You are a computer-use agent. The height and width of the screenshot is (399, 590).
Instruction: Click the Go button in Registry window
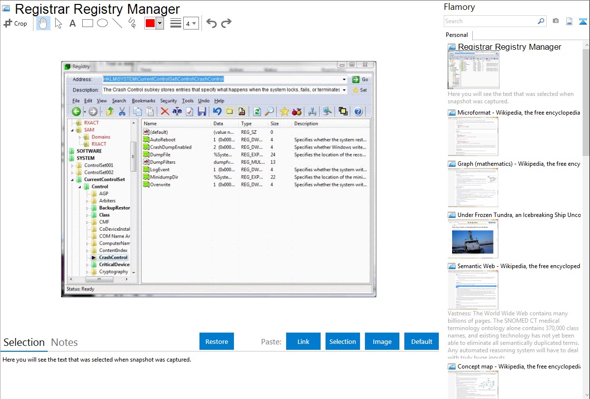pos(360,79)
